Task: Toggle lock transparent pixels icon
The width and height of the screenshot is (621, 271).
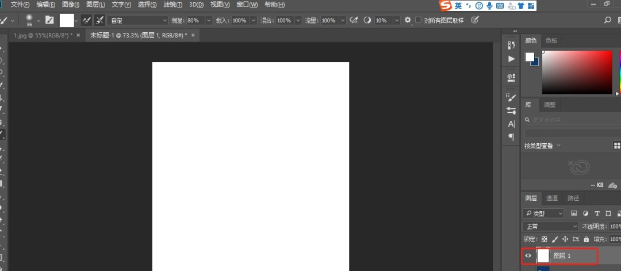Action: coord(545,239)
